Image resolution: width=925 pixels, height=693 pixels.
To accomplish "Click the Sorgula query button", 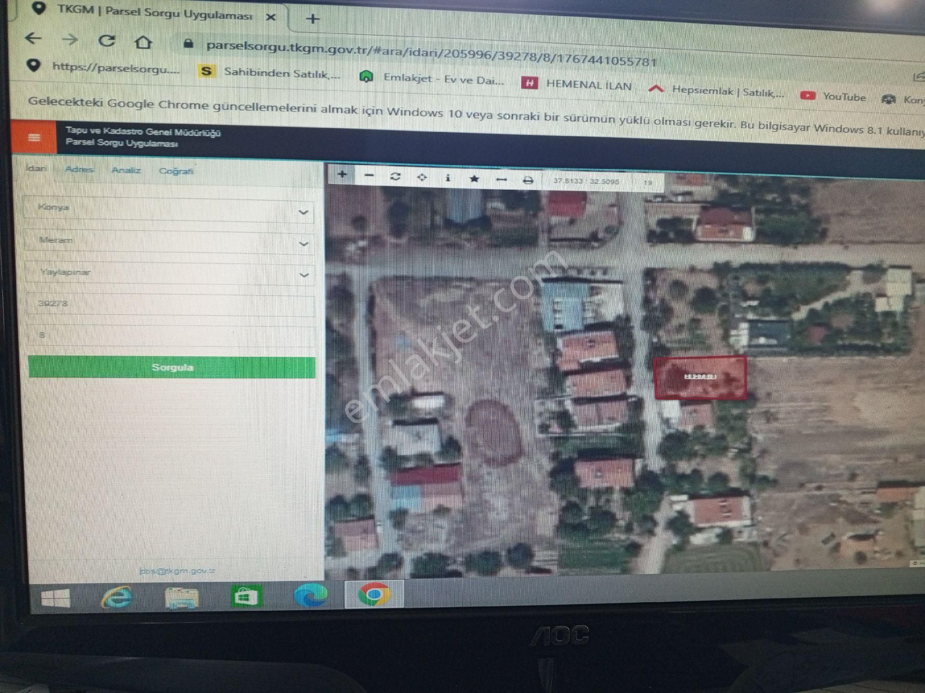I will pyautogui.click(x=172, y=367).
